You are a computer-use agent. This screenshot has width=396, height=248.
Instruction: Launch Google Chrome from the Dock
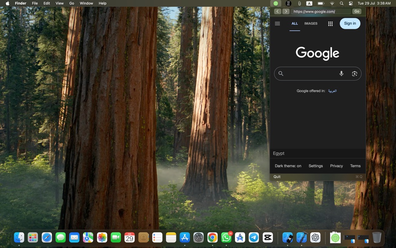pyautogui.click(x=212, y=238)
